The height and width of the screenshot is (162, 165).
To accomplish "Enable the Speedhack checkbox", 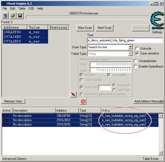I will click(x=135, y=66).
